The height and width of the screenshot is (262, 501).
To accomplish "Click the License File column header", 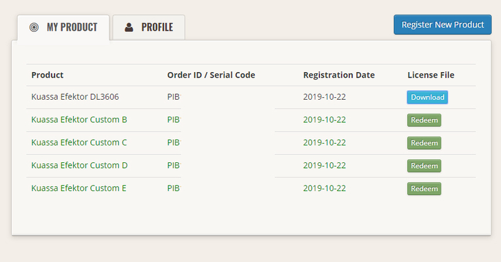I will coord(431,75).
